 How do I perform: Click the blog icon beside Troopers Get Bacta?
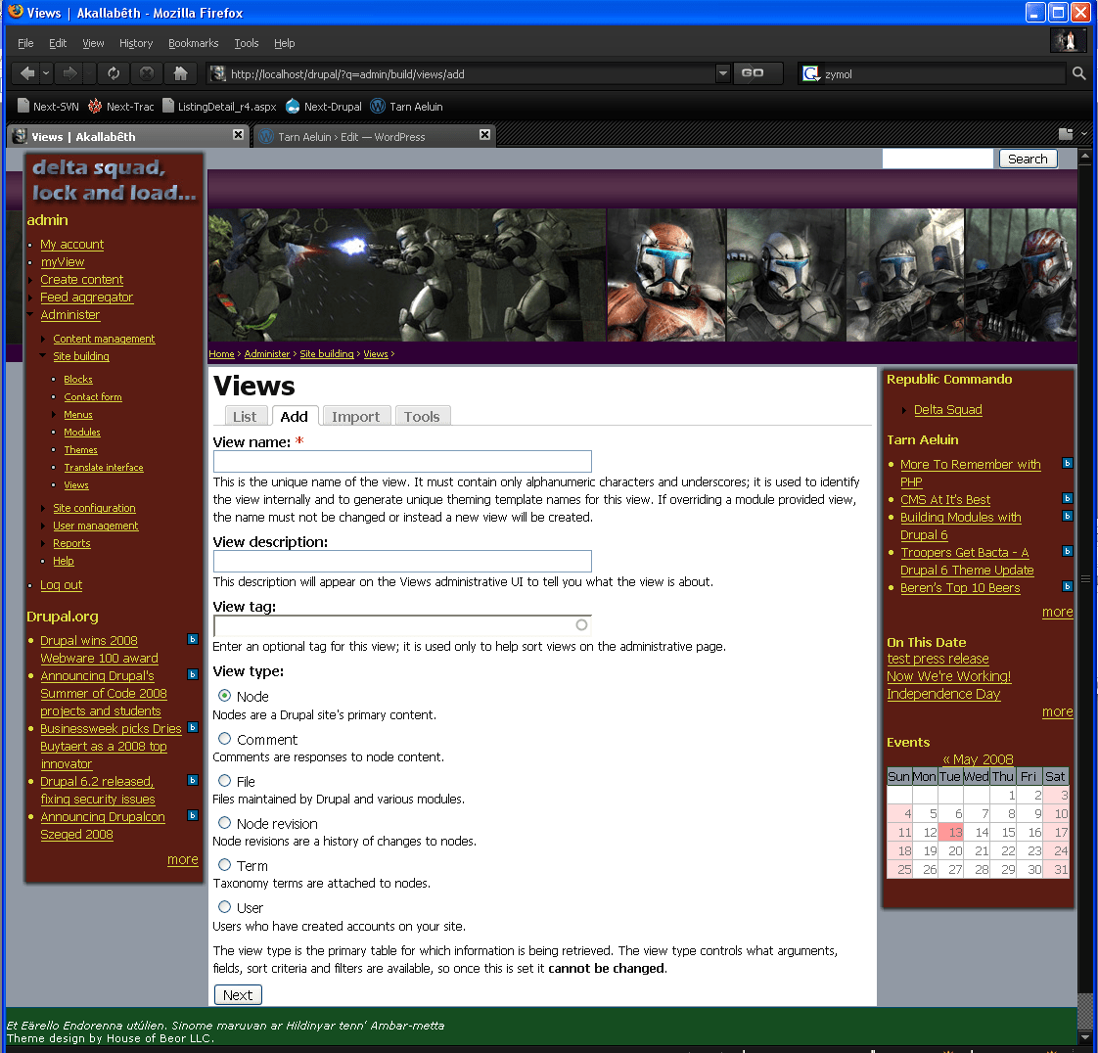point(1068,551)
